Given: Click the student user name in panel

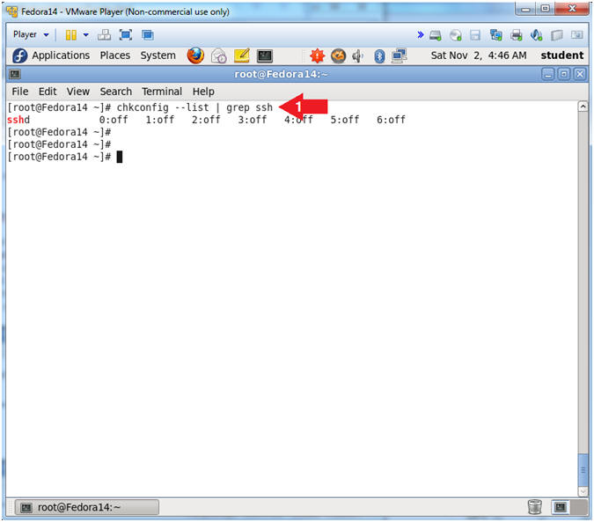Looking at the screenshot, I should coord(561,55).
